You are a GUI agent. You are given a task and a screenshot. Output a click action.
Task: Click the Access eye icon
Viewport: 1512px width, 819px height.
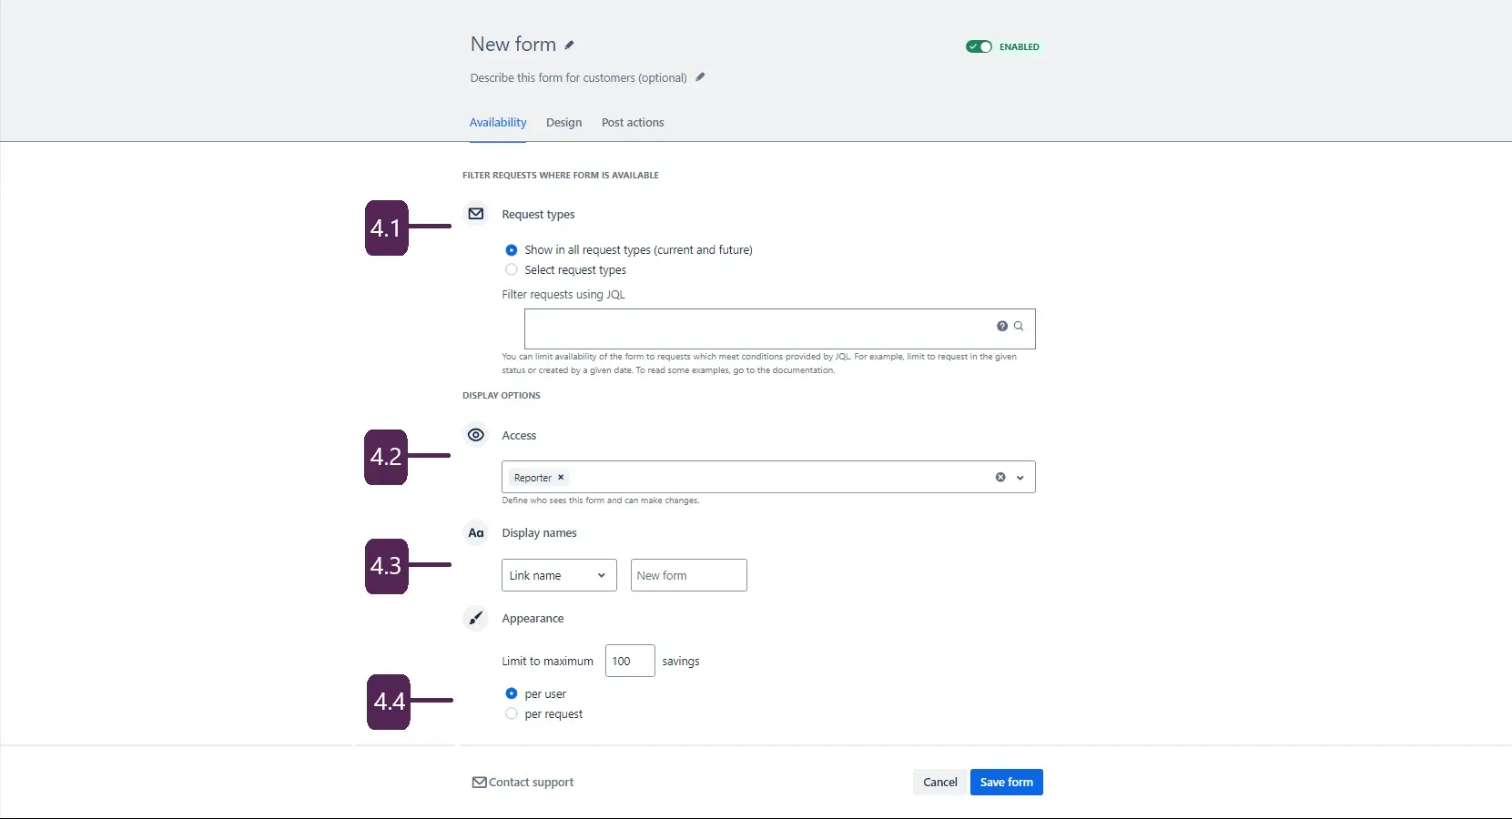pos(475,435)
